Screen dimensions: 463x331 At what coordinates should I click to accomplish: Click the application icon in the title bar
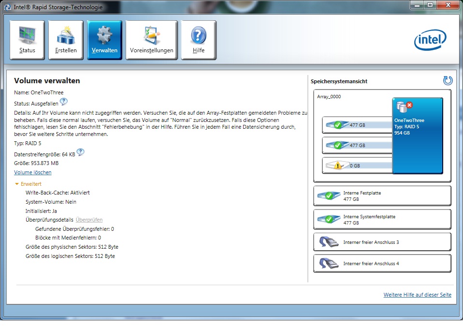click(x=7, y=7)
